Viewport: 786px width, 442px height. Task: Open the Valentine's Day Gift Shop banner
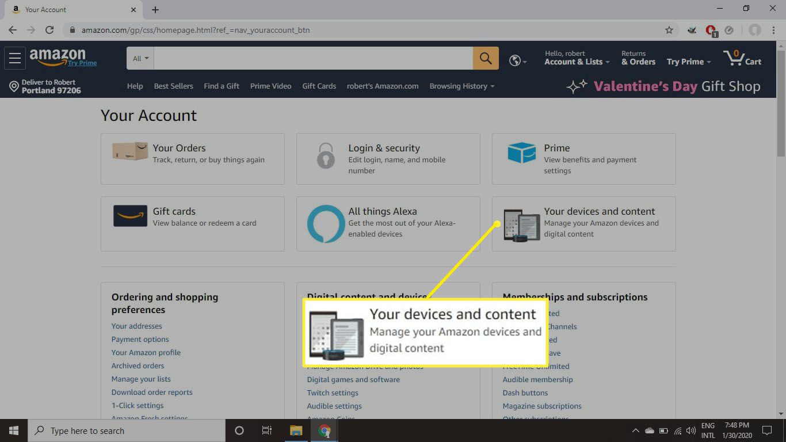tap(663, 86)
